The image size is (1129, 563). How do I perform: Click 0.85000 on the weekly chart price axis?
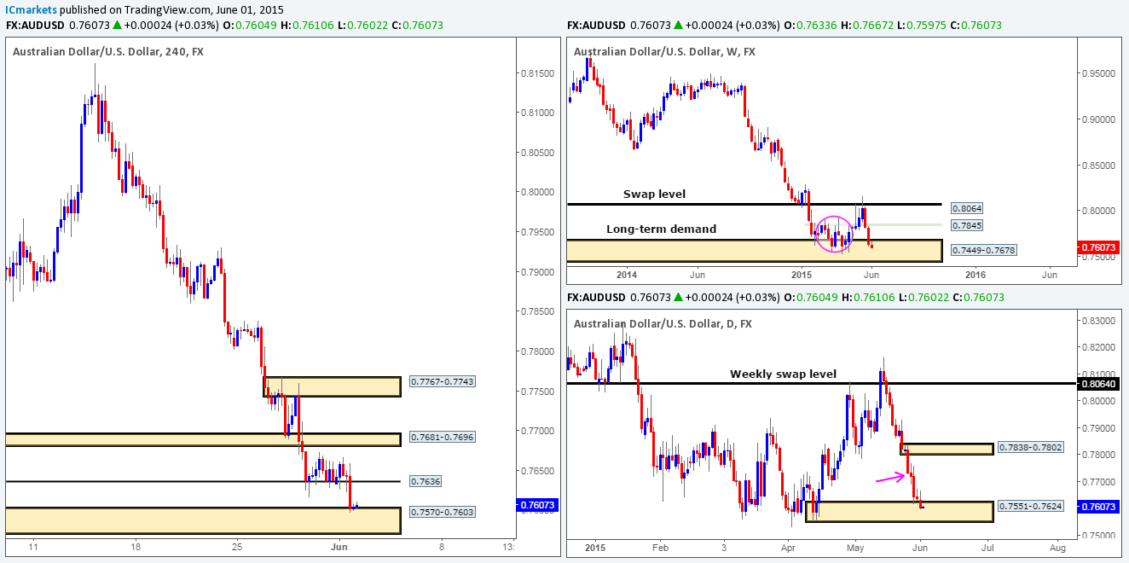pyautogui.click(x=1100, y=165)
